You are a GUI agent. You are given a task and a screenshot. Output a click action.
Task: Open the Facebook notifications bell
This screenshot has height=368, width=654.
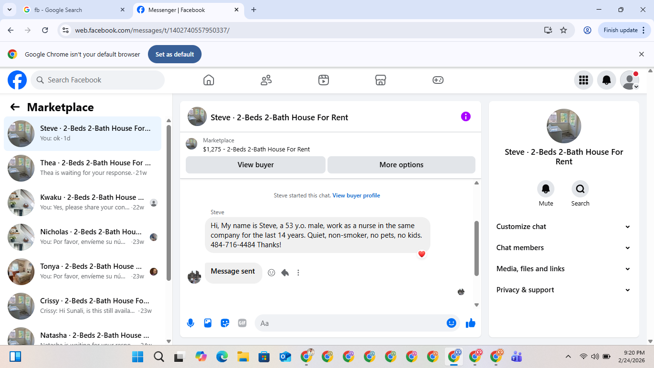pos(607,80)
